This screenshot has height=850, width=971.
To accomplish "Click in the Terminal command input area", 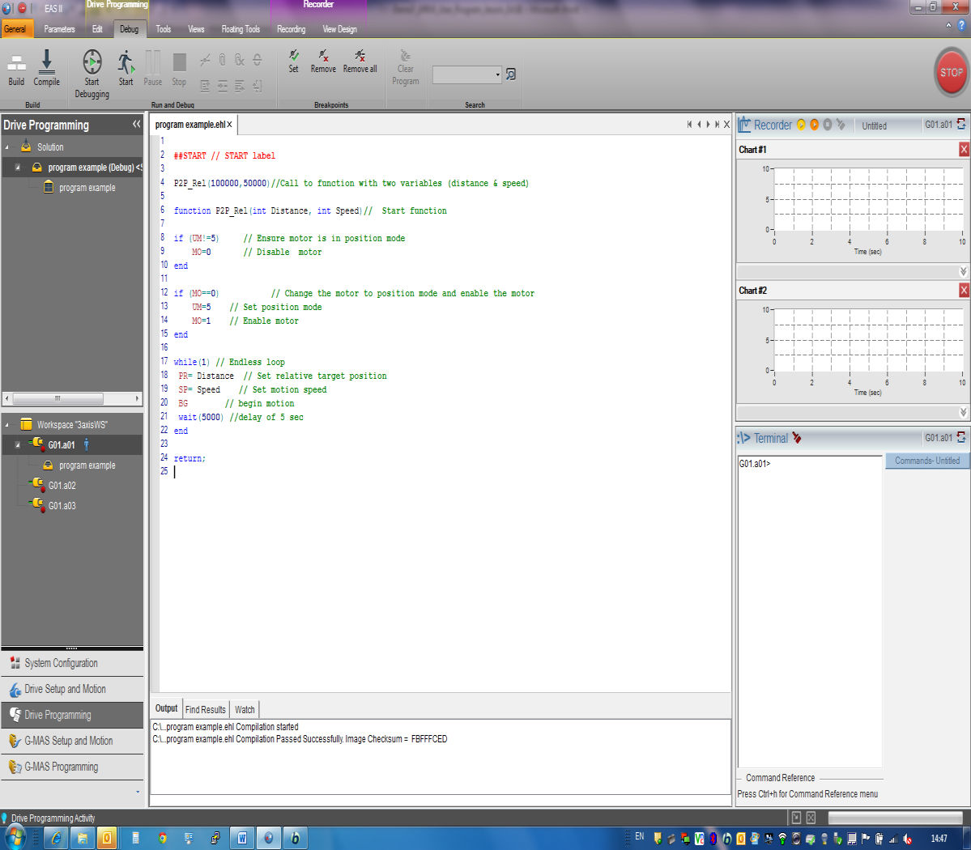I will (810, 607).
